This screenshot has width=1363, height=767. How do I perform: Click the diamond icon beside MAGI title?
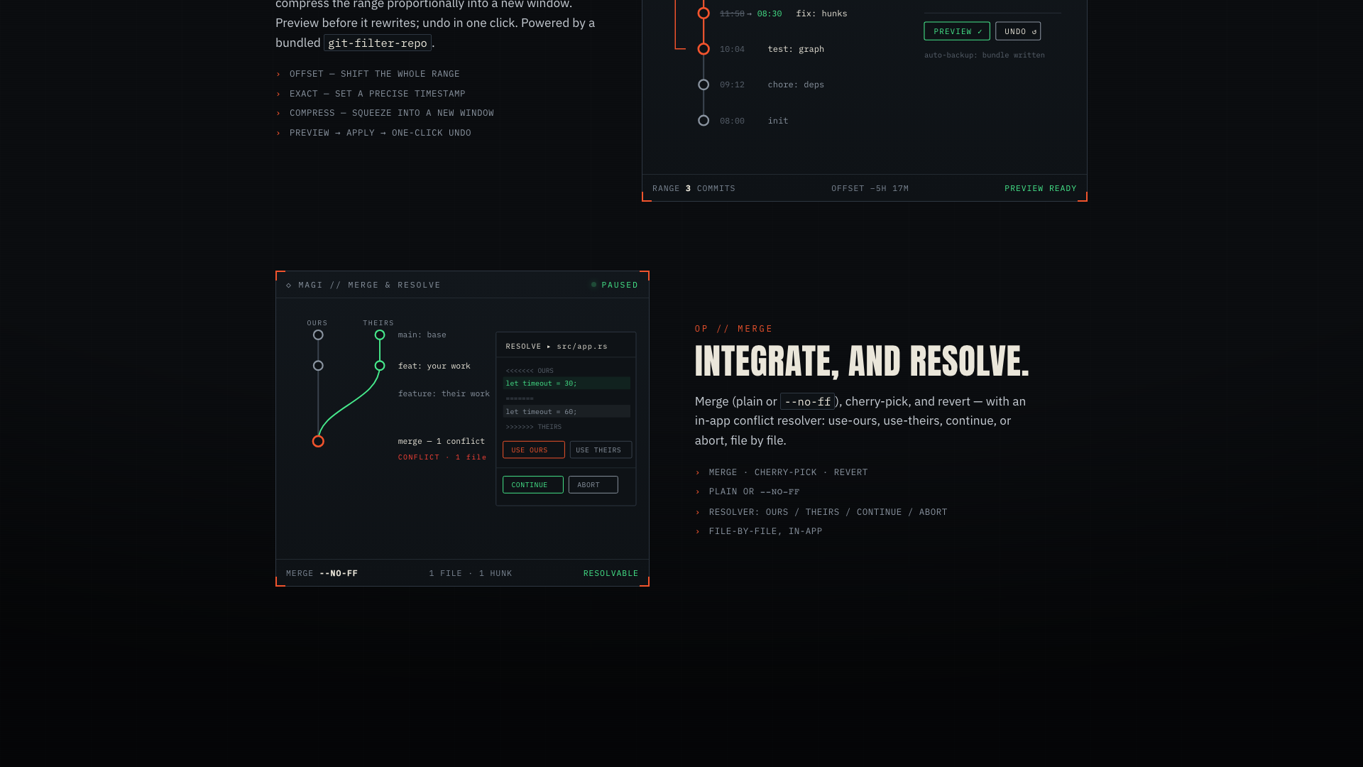tap(289, 285)
